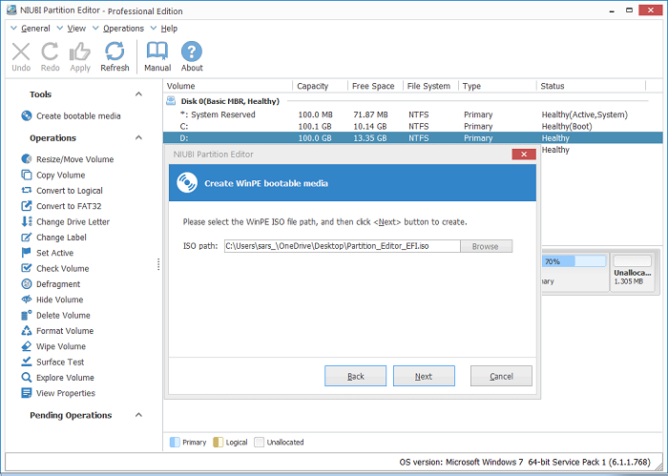The width and height of the screenshot is (668, 476).
Task: Click the Primary legend color swatch
Action: pyautogui.click(x=175, y=442)
